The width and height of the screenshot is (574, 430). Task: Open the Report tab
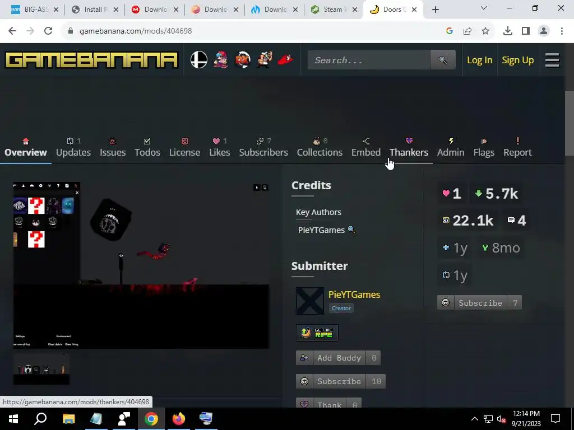[517, 147]
